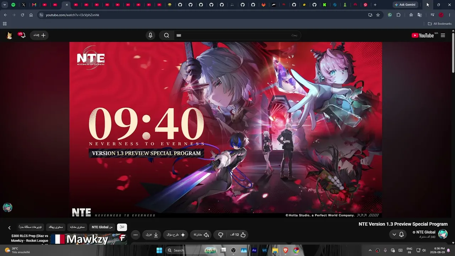Open the Chrome three-dot menu
The width and height of the screenshot is (455, 256).
(x=449, y=15)
